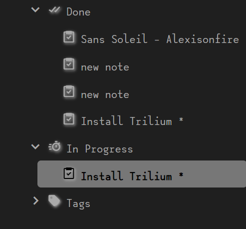Click the task icon of first new note
The height and width of the screenshot is (229, 246).
pos(69,64)
